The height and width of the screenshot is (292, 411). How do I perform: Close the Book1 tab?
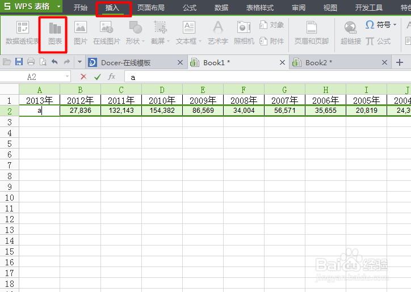coord(282,62)
